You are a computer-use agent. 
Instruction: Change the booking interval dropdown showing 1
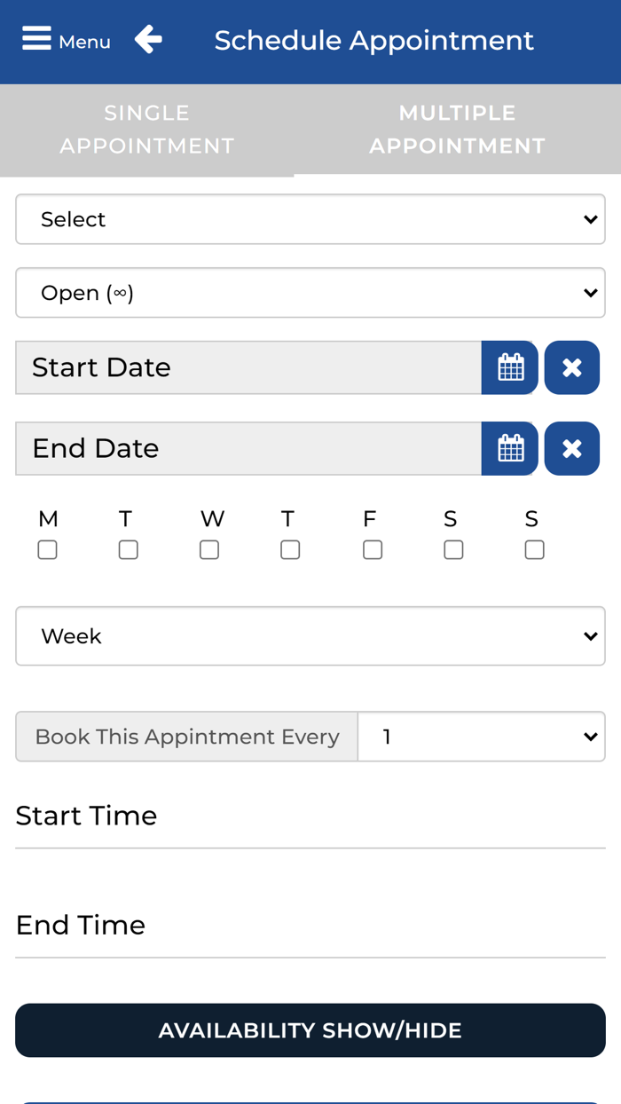[481, 737]
